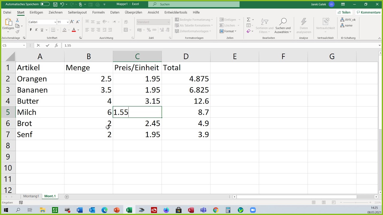Open the undo history dropdown arrow

click(x=66, y=4)
